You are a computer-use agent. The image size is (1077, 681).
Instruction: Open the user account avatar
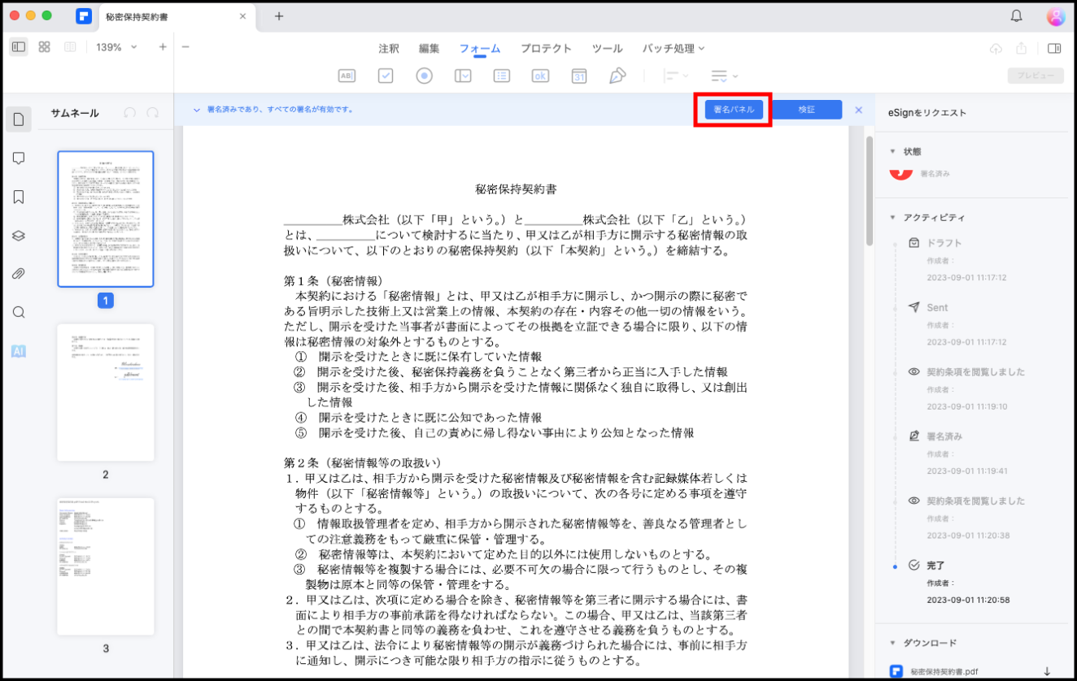pos(1056,16)
